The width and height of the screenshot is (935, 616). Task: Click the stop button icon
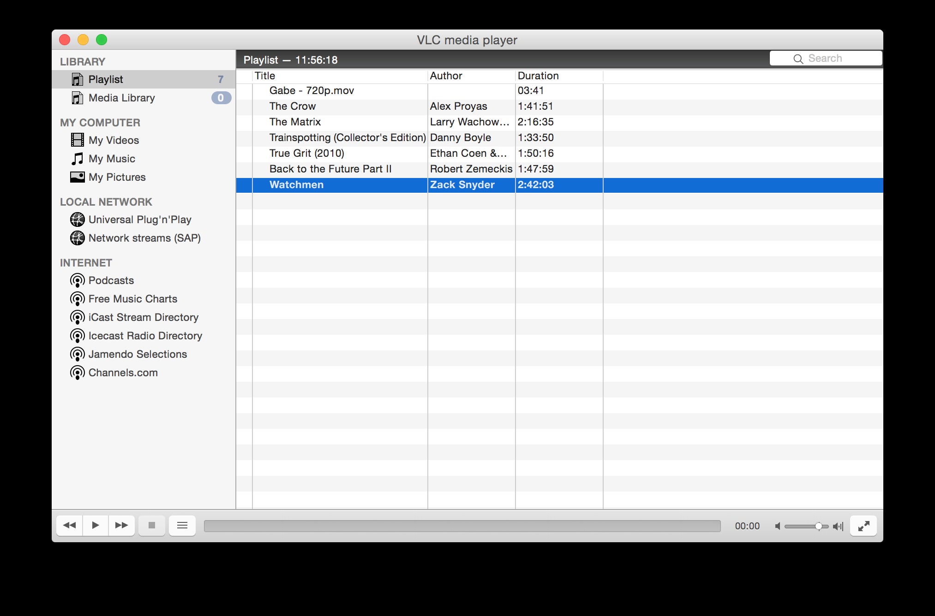tap(150, 526)
